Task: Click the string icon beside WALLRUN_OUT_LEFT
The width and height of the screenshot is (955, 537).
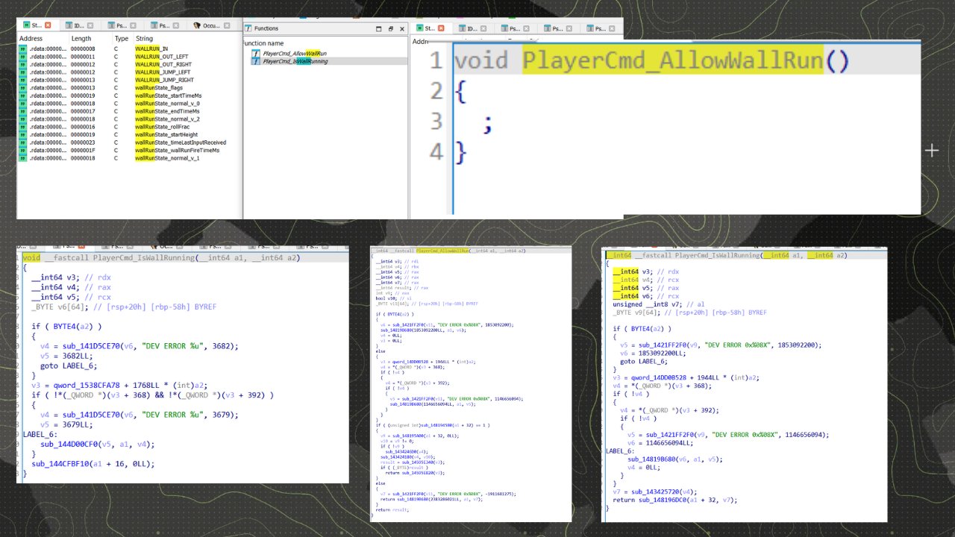Action: point(22,56)
